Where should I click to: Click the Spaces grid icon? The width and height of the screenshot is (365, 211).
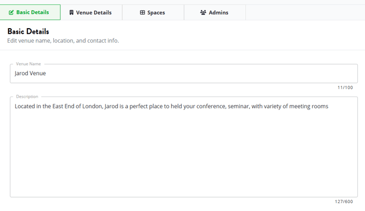(x=142, y=12)
